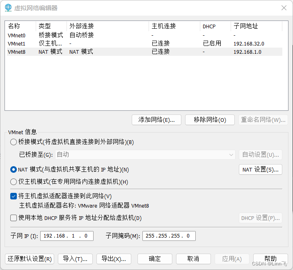Click the 添加网络(E)... button
Screen dimensions: 293x270
click(x=156, y=120)
